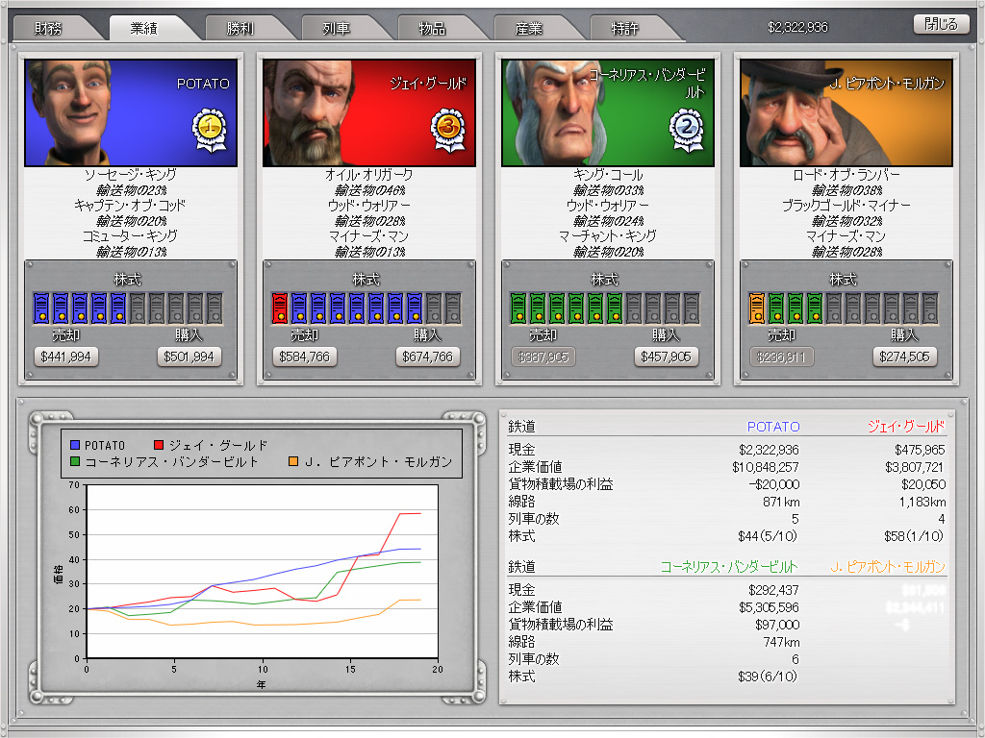Click disabled sell button $387,905
Image resolution: width=985 pixels, height=738 pixels.
(x=543, y=357)
